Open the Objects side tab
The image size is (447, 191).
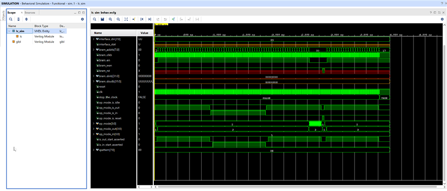coord(3,17)
